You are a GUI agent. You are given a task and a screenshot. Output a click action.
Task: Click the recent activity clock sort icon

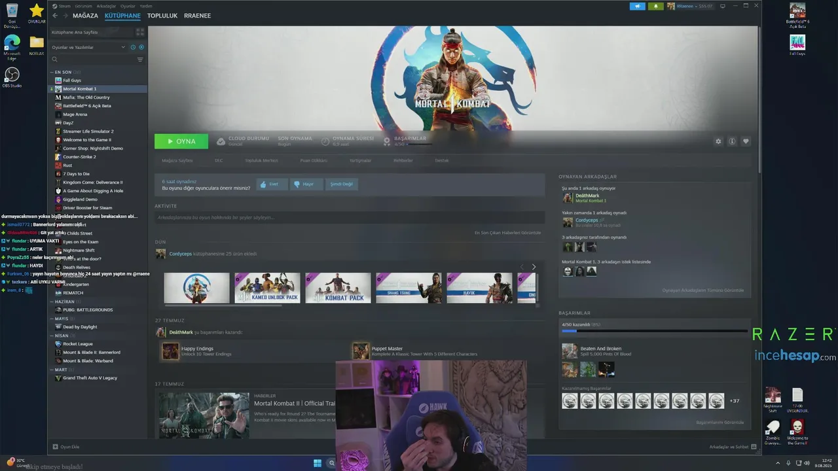tap(133, 47)
